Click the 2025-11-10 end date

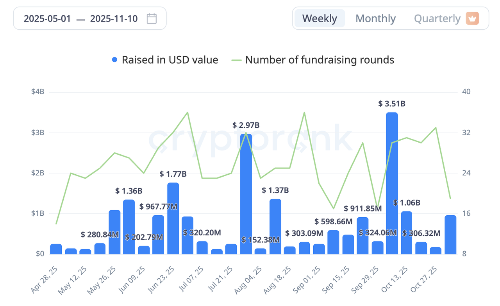(114, 18)
